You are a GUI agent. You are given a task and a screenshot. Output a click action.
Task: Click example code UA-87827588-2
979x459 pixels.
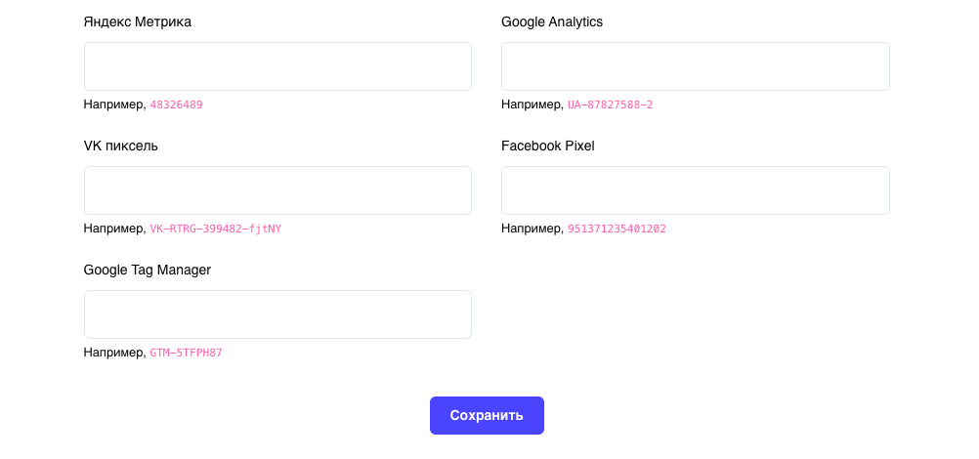pyautogui.click(x=610, y=104)
